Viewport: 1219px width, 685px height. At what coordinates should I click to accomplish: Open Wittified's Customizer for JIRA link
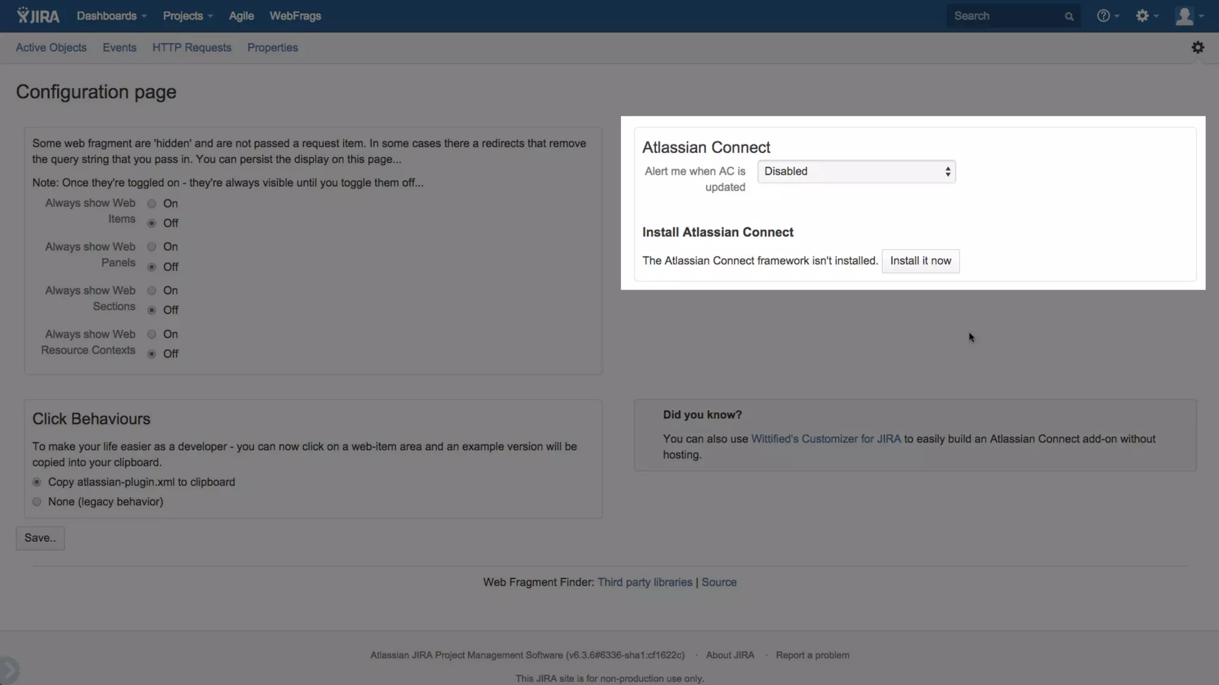[826, 439]
